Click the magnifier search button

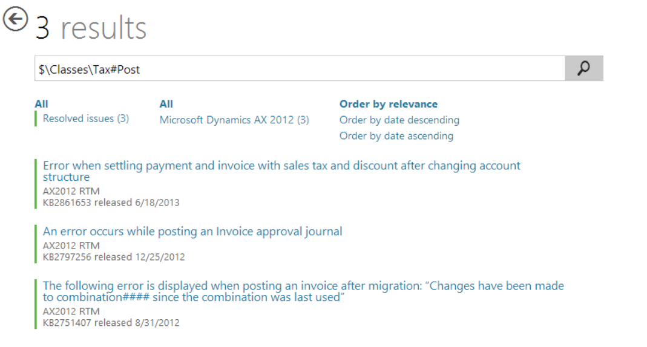click(583, 69)
